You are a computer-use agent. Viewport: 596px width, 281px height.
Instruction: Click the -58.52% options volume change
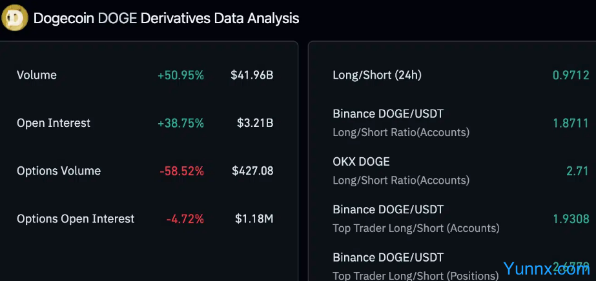(x=181, y=171)
